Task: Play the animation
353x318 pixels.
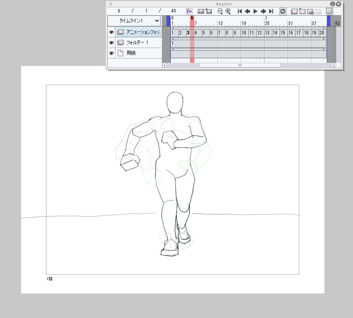Action: tap(255, 11)
